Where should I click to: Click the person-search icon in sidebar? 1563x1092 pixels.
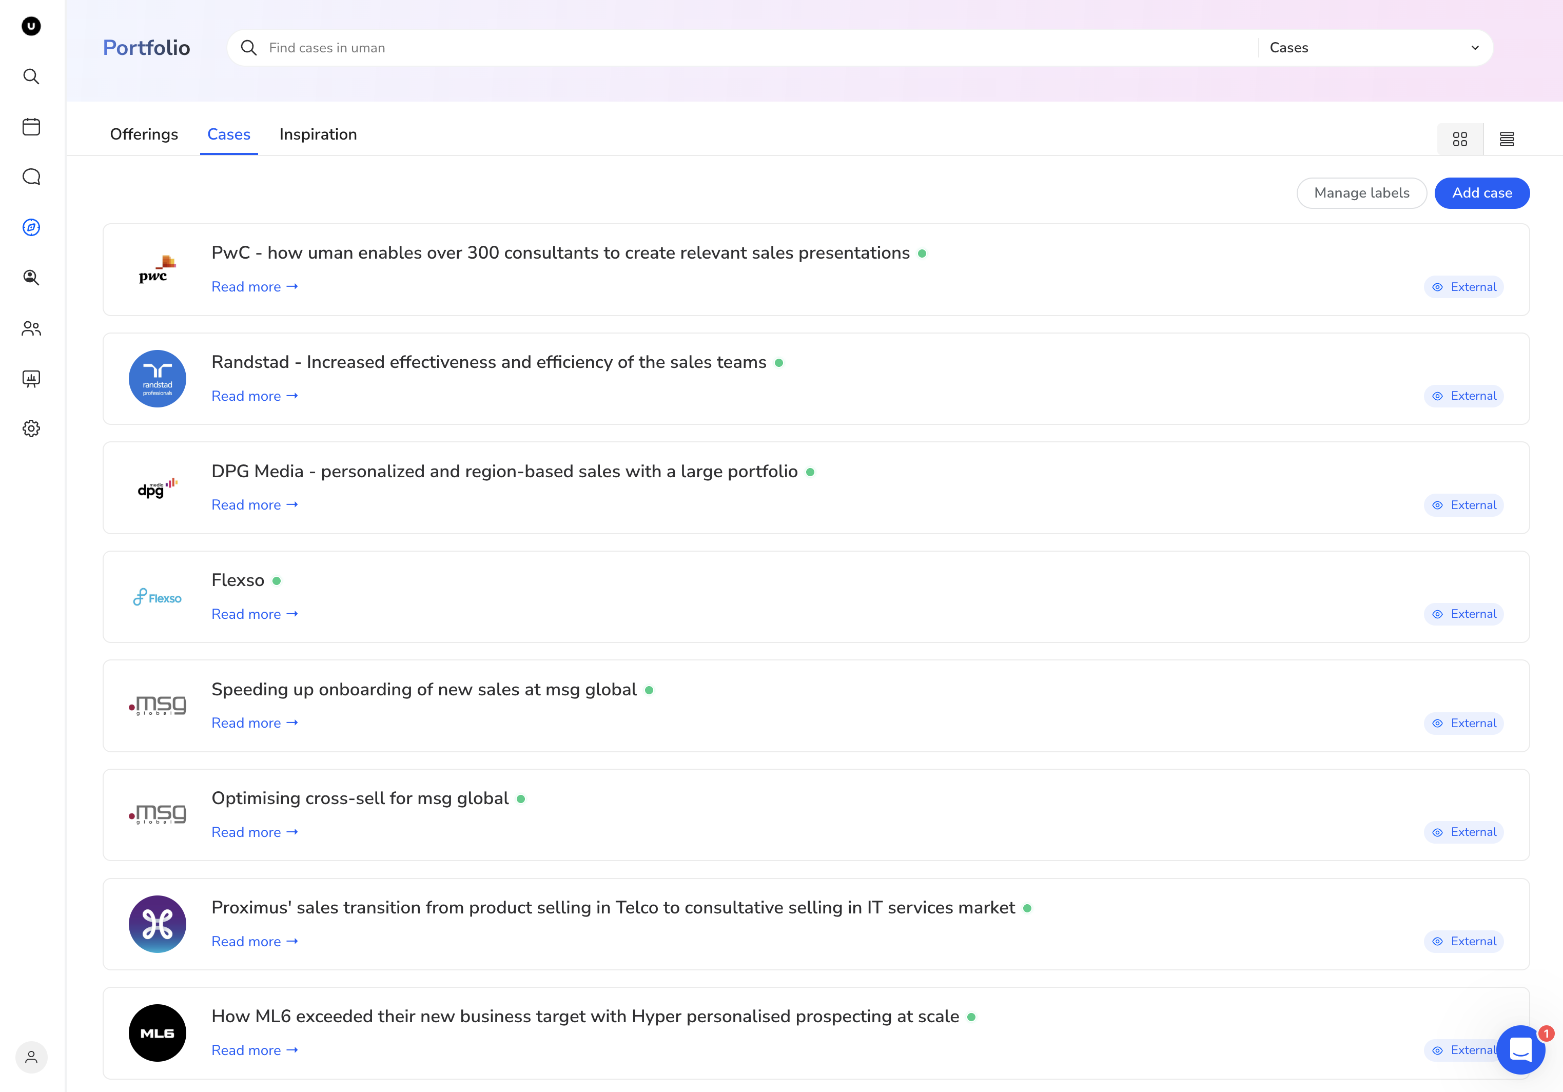[31, 278]
